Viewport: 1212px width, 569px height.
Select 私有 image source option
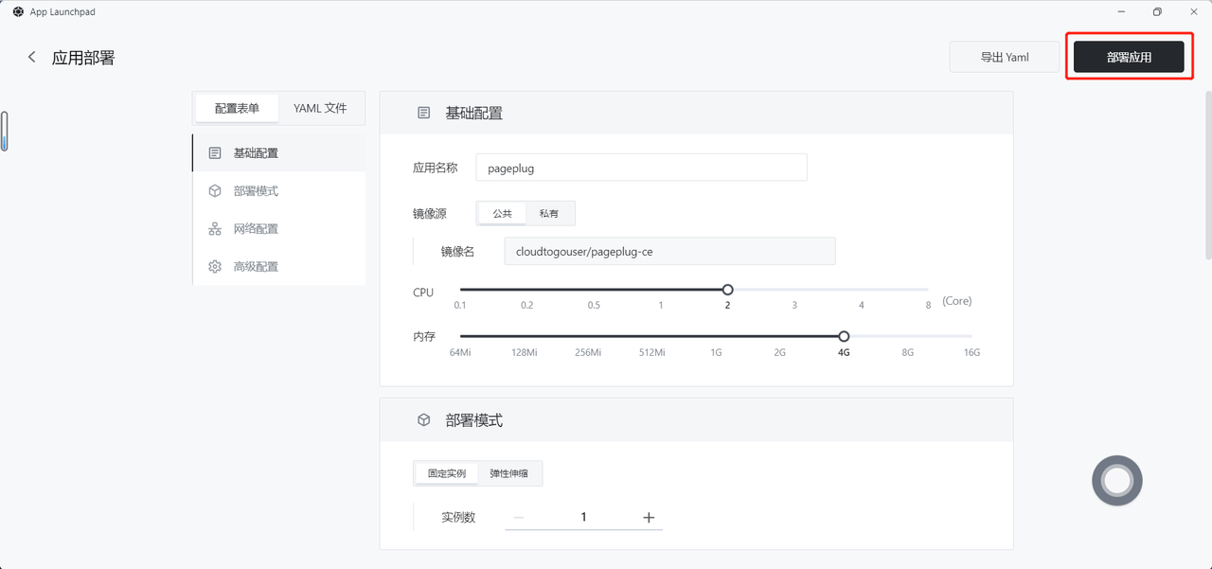coord(549,213)
